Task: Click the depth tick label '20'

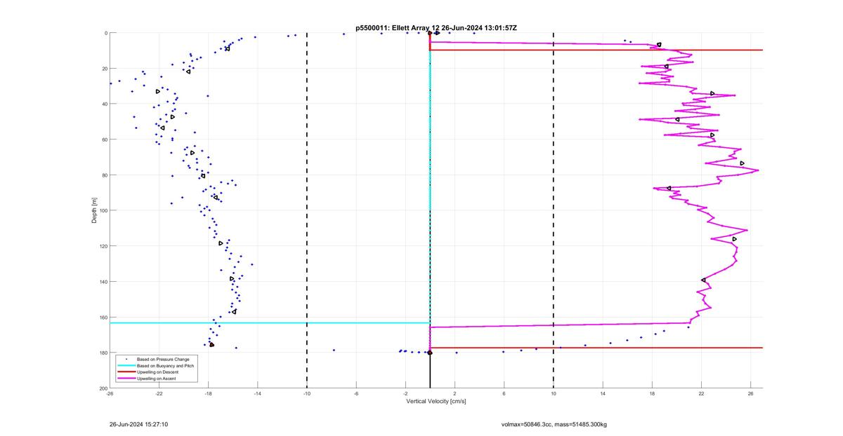Action: pos(104,69)
